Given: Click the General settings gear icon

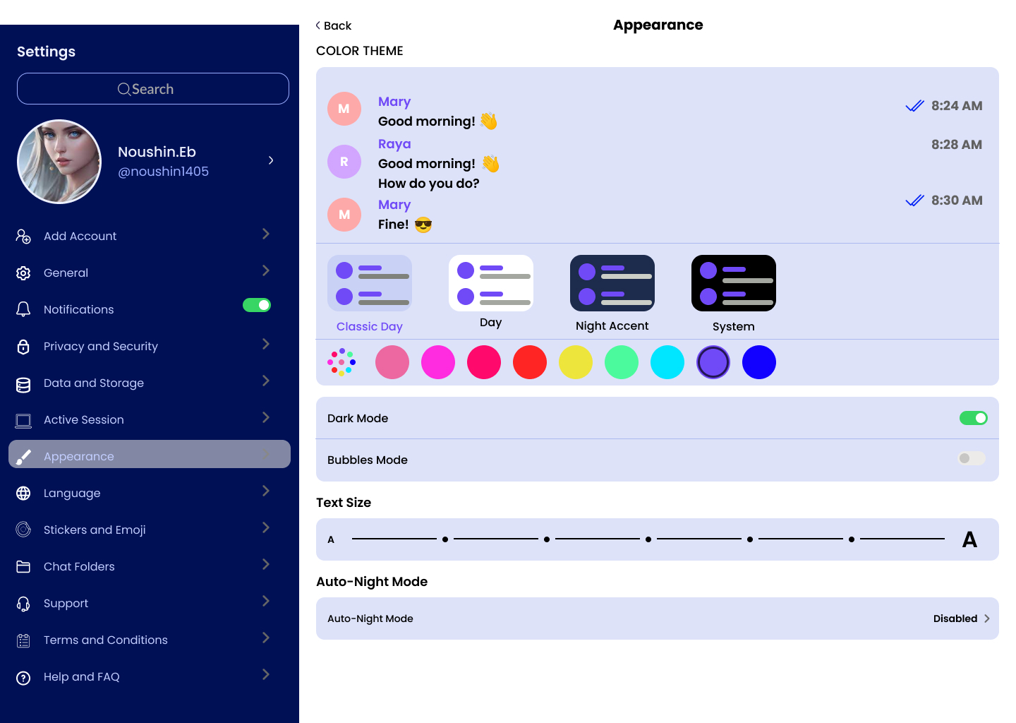Looking at the screenshot, I should point(23,273).
